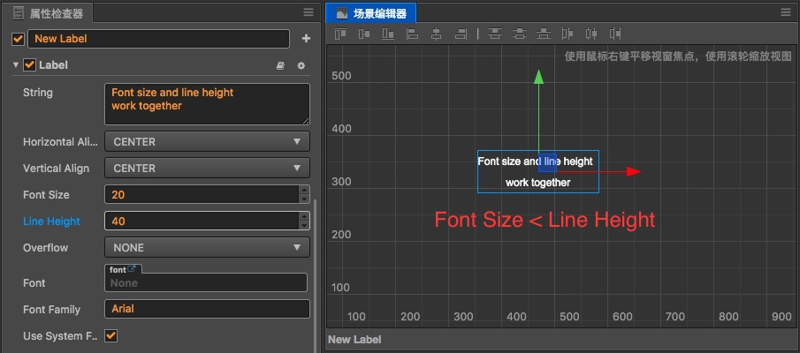Open the Horizontal Align dropdown
This screenshot has width=800, height=353.
pyautogui.click(x=207, y=141)
